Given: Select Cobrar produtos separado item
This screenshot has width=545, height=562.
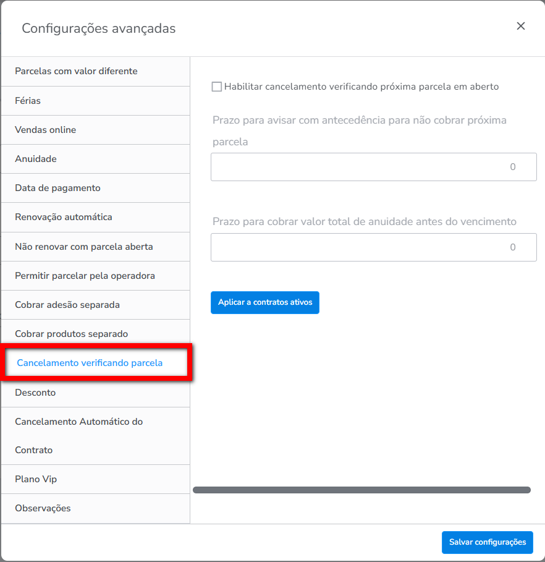Looking at the screenshot, I should click(x=72, y=334).
